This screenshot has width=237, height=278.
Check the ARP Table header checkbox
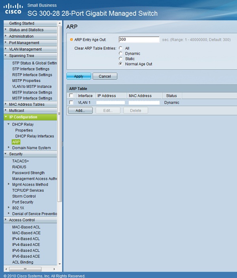71,95
